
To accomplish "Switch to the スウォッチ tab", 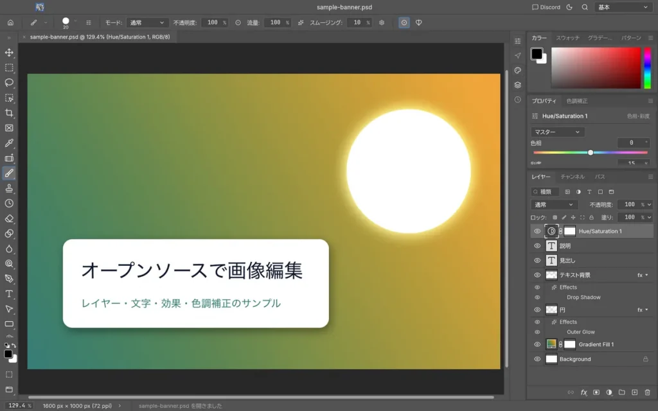I will (x=567, y=38).
